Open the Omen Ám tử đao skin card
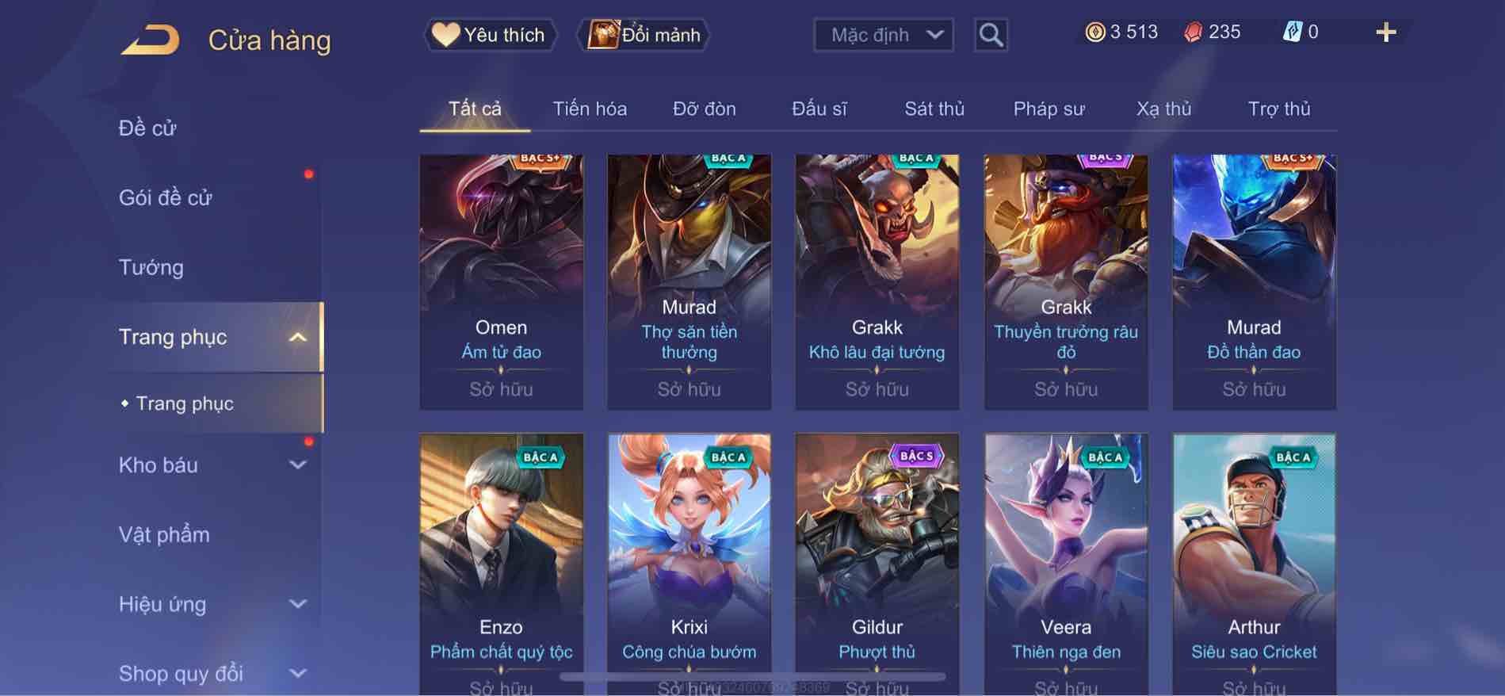Screen dimensions: 1505x696 click(x=501, y=282)
